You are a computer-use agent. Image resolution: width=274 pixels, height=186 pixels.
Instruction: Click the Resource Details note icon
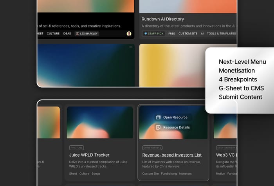point(158,127)
